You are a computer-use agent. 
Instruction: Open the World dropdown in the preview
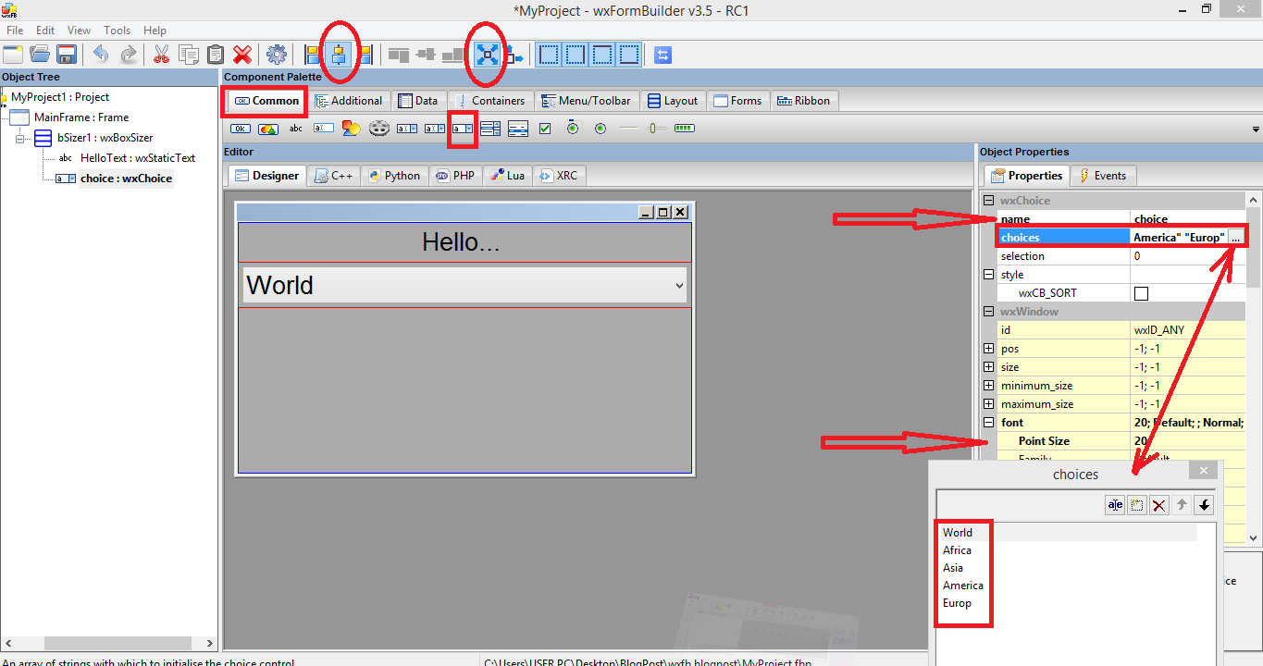(679, 285)
